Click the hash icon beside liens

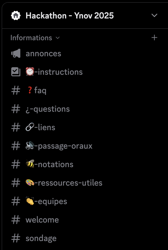[16, 127]
